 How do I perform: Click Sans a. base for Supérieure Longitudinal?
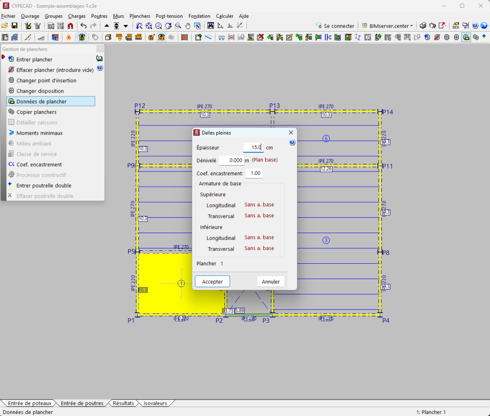point(259,205)
